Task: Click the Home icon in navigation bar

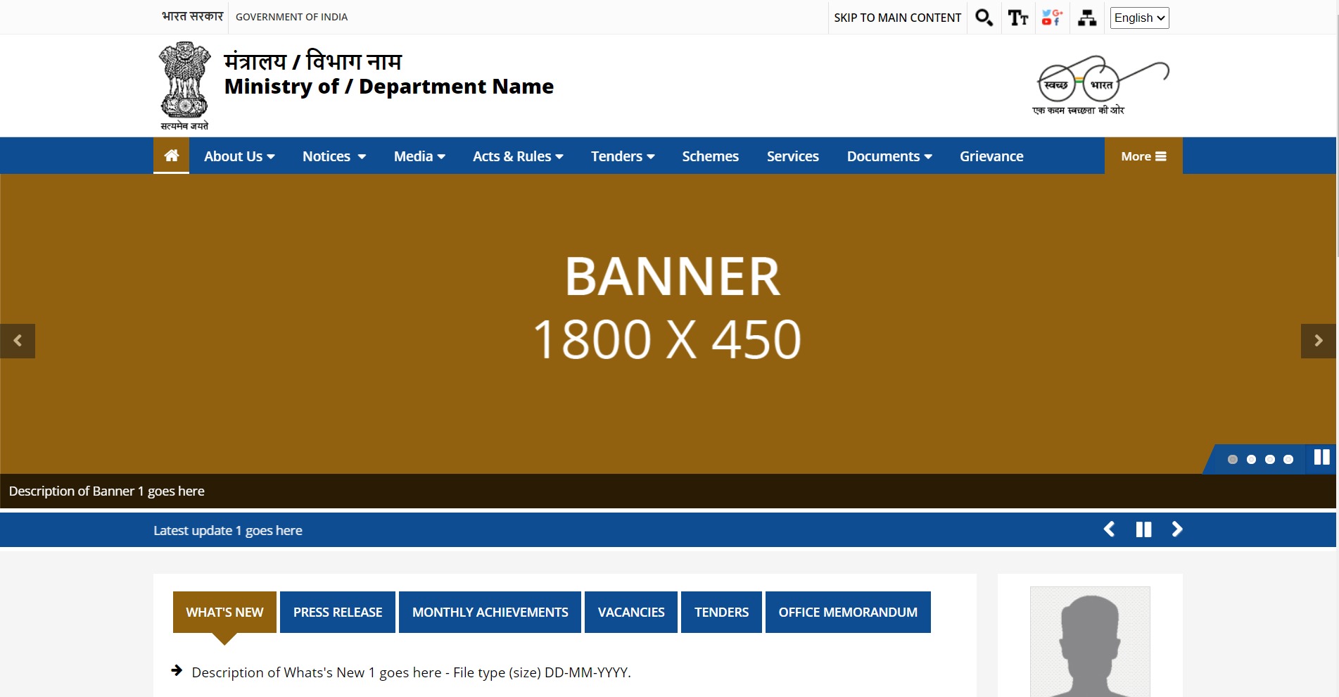Action: click(x=171, y=156)
